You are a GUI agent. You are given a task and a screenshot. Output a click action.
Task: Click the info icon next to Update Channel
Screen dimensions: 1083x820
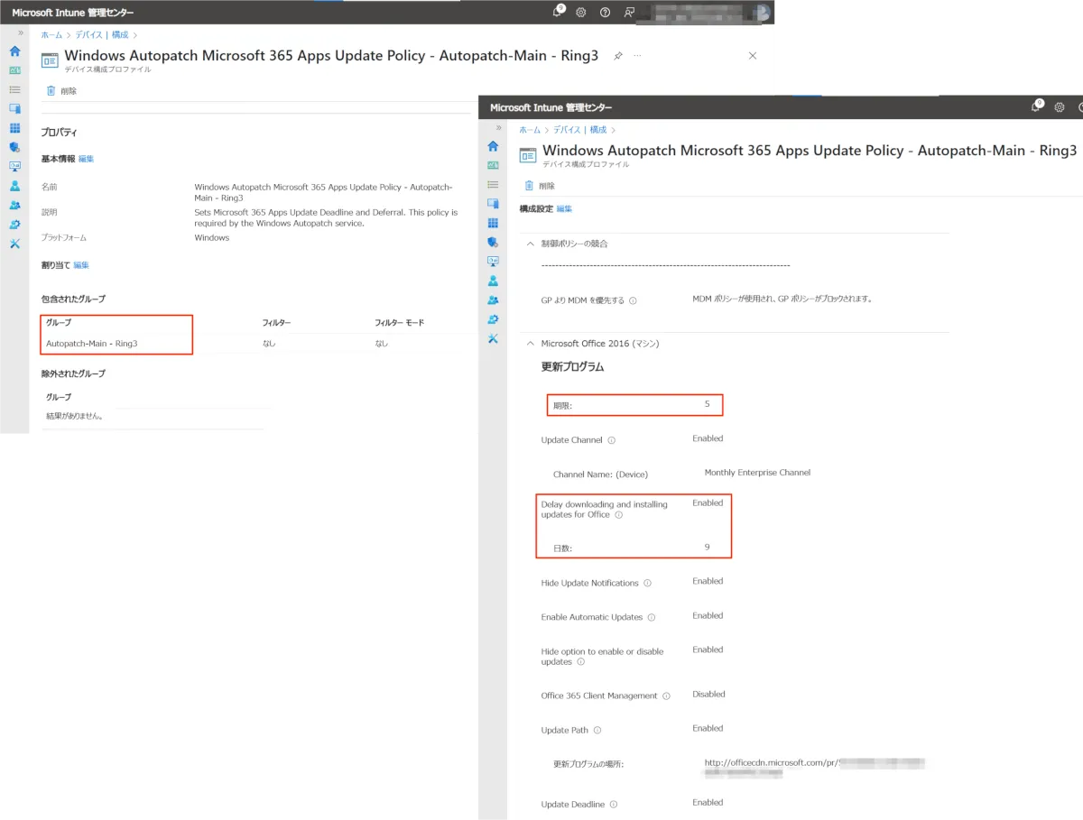[x=612, y=441]
